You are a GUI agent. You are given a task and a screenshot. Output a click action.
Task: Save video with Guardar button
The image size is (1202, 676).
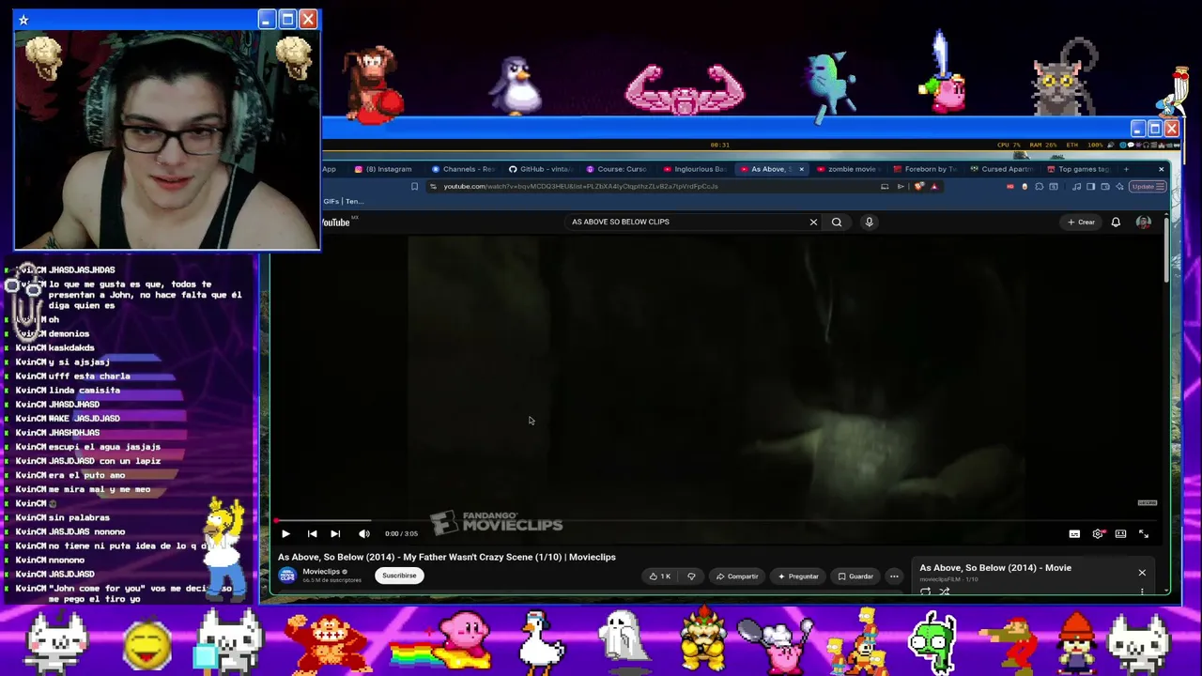855,576
